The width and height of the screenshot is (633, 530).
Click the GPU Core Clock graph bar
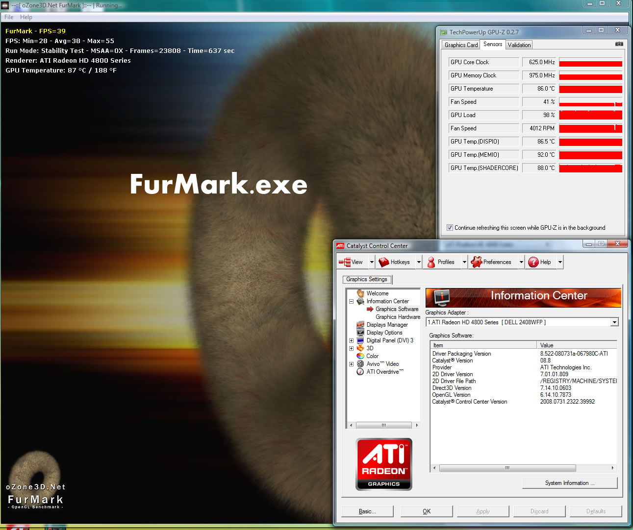pos(590,62)
